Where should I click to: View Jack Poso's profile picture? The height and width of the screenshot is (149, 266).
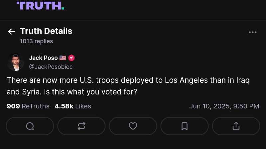[16, 62]
